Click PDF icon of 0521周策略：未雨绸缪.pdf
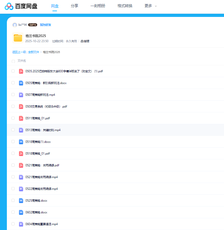Screen dimensions: 224x230 click(21, 165)
